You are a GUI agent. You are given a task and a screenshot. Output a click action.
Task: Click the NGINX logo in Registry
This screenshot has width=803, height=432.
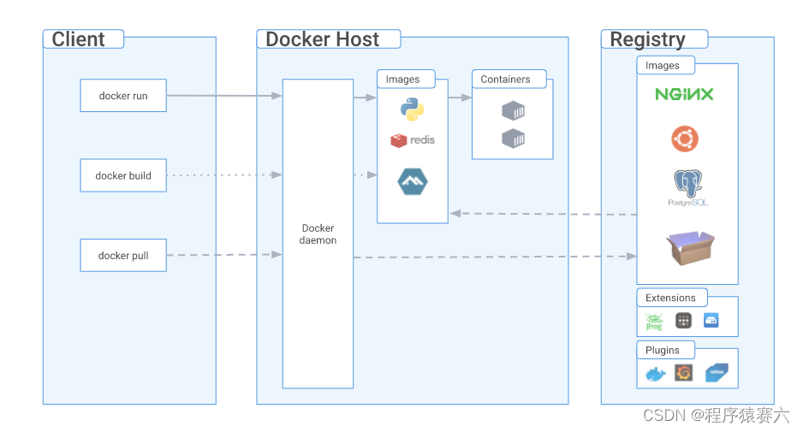[x=684, y=94]
